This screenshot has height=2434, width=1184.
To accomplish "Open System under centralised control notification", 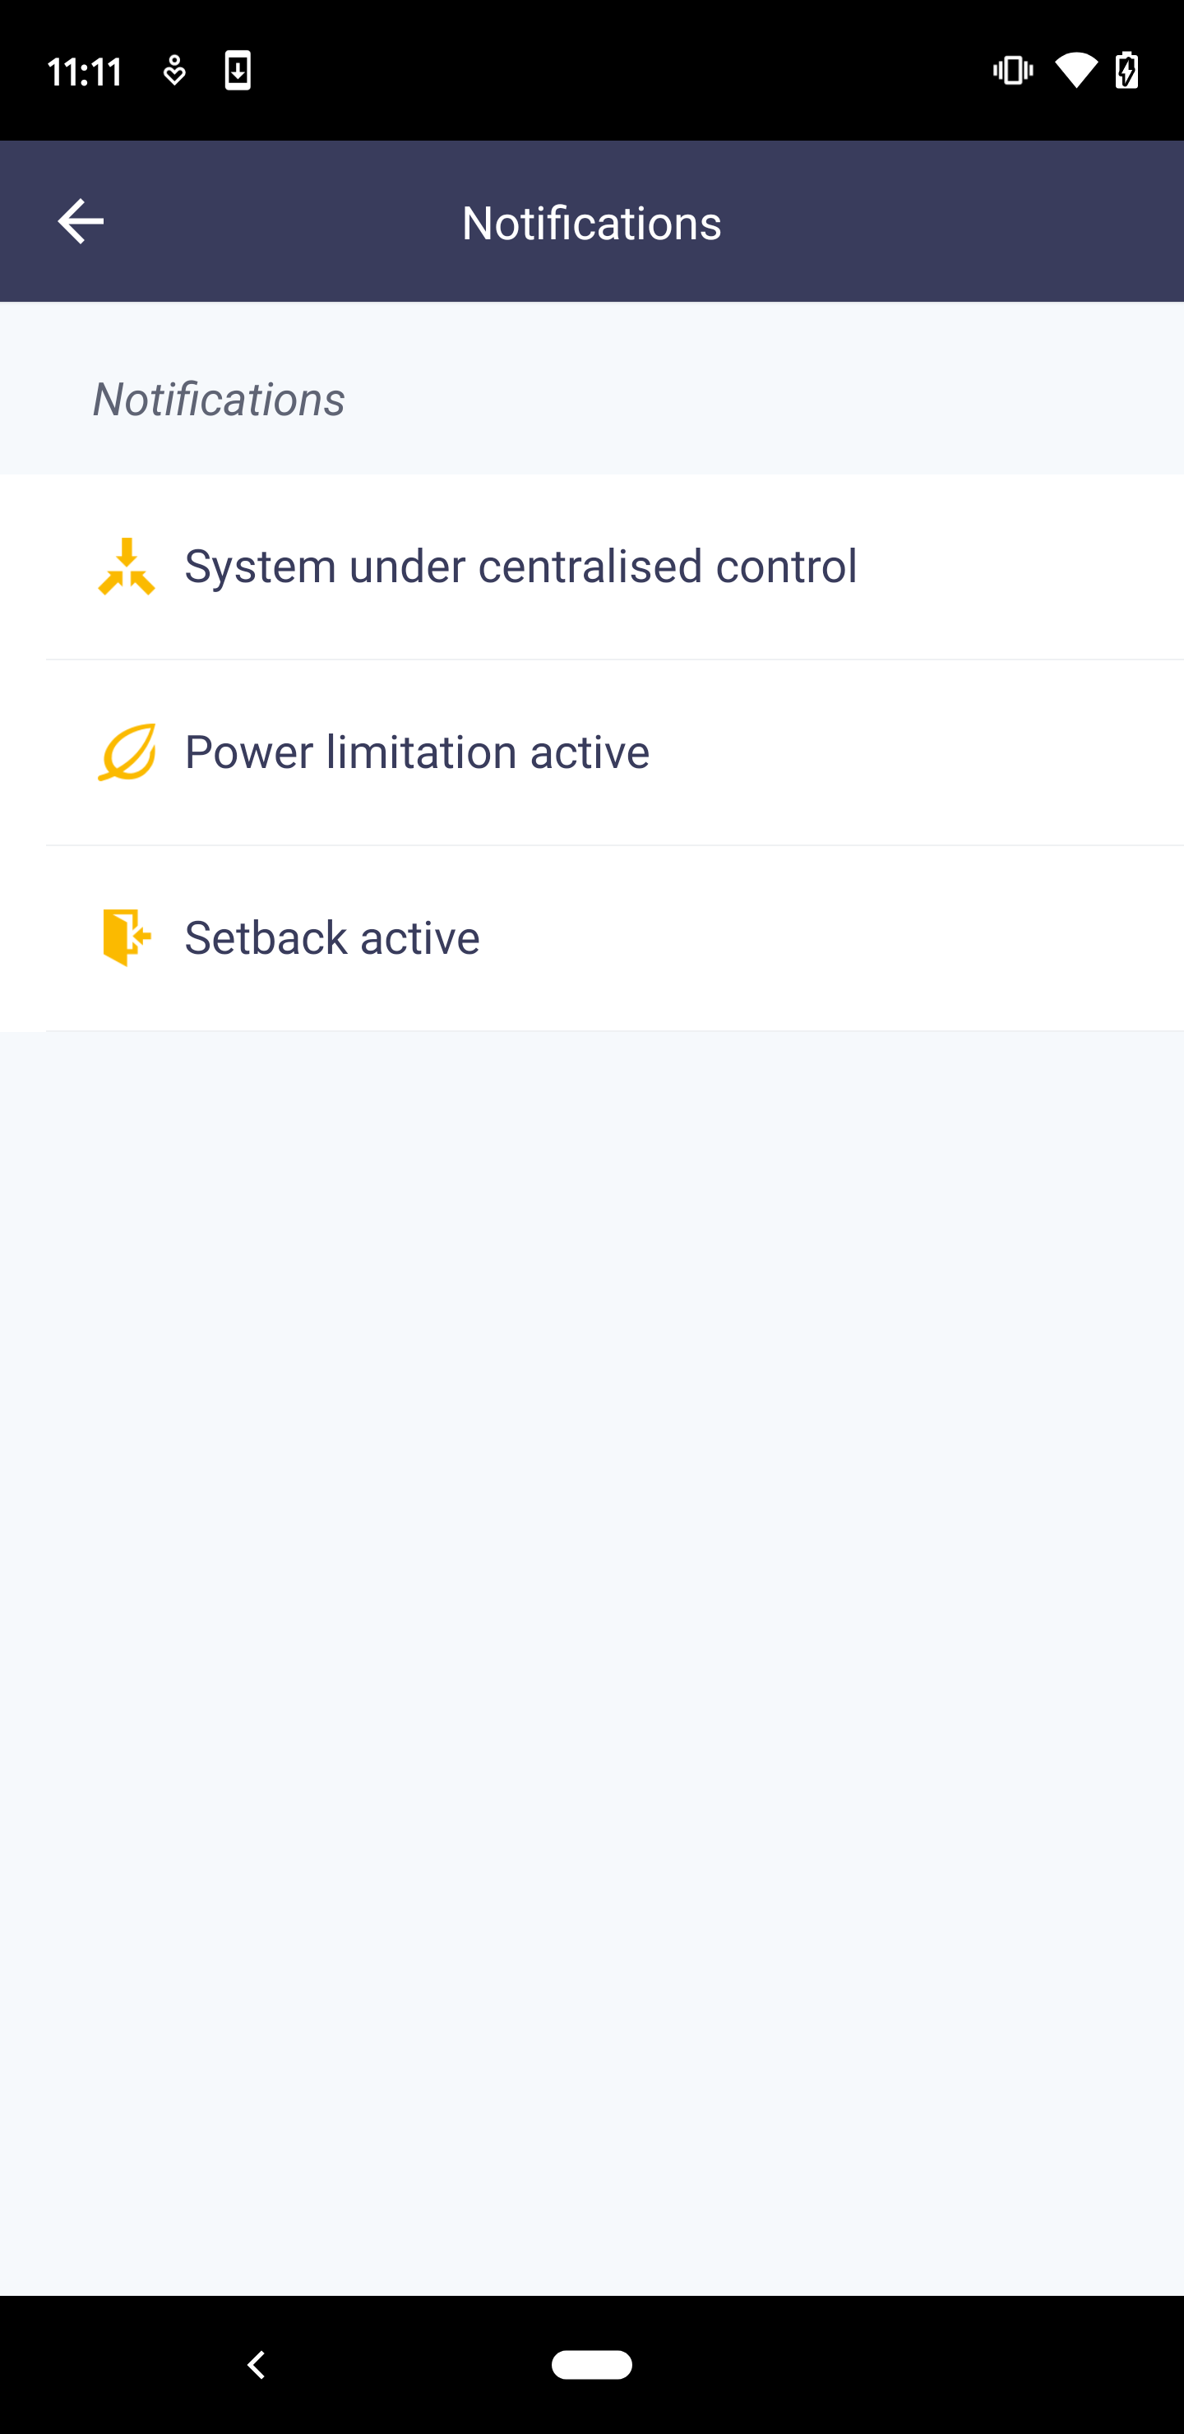I will point(520,567).
